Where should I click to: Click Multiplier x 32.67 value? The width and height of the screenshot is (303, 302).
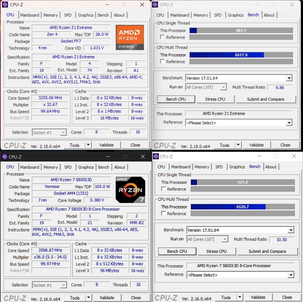(50, 104)
